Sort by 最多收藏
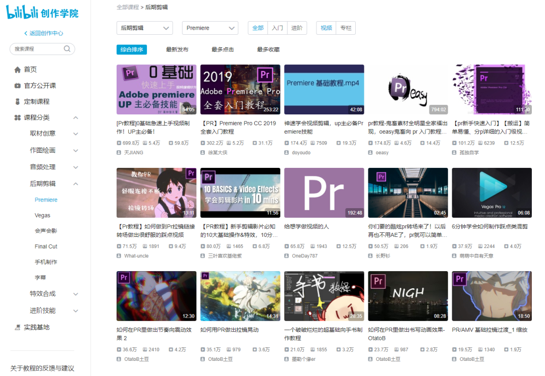The height and width of the screenshot is (376, 545). 268,50
